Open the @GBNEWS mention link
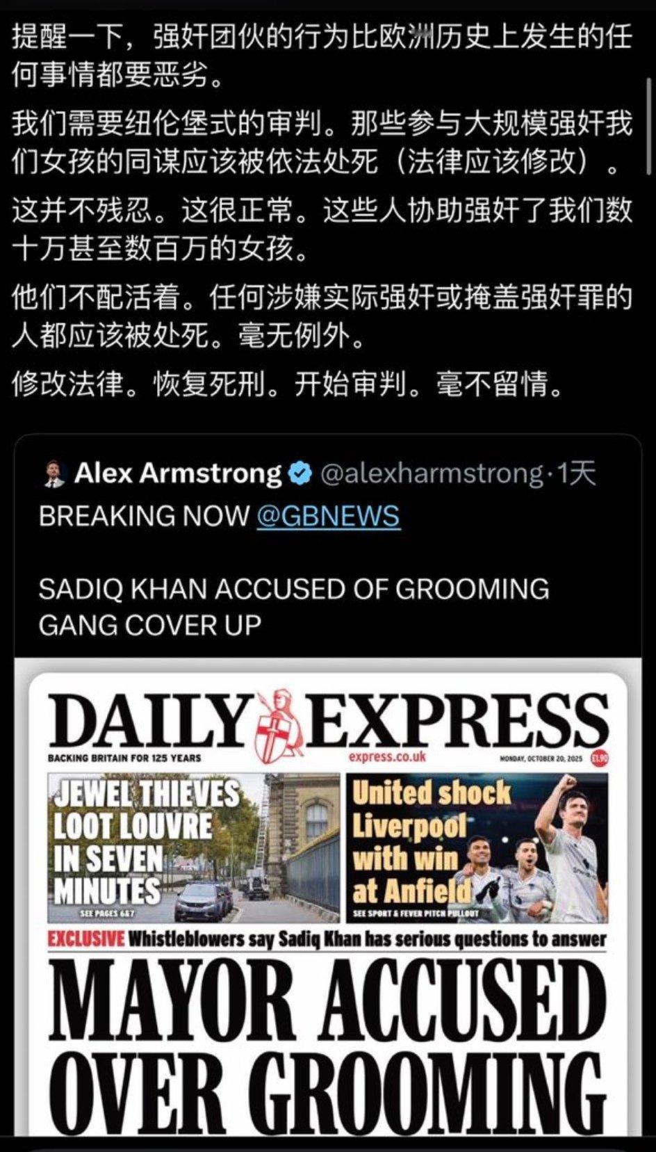 click(328, 516)
